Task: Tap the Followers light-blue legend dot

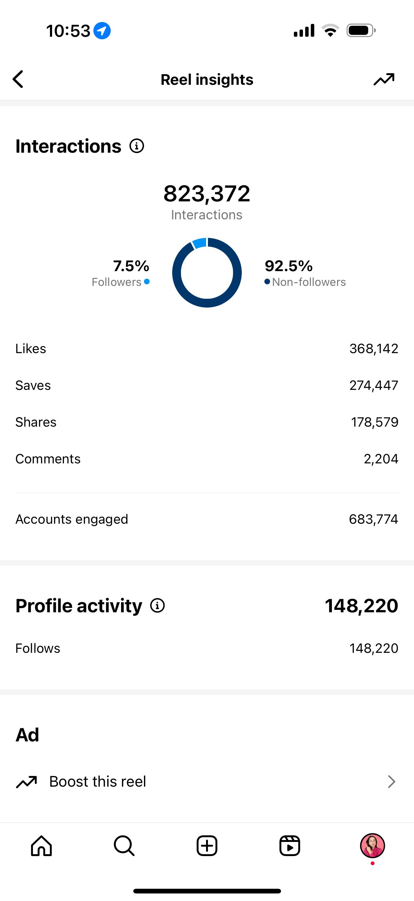Action: (147, 281)
